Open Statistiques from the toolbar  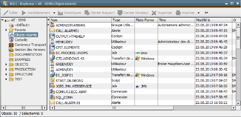coord(70,13)
